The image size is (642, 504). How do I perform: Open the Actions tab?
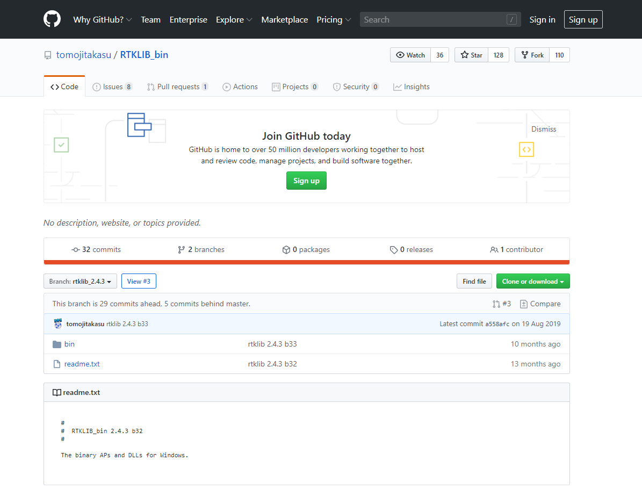click(240, 87)
